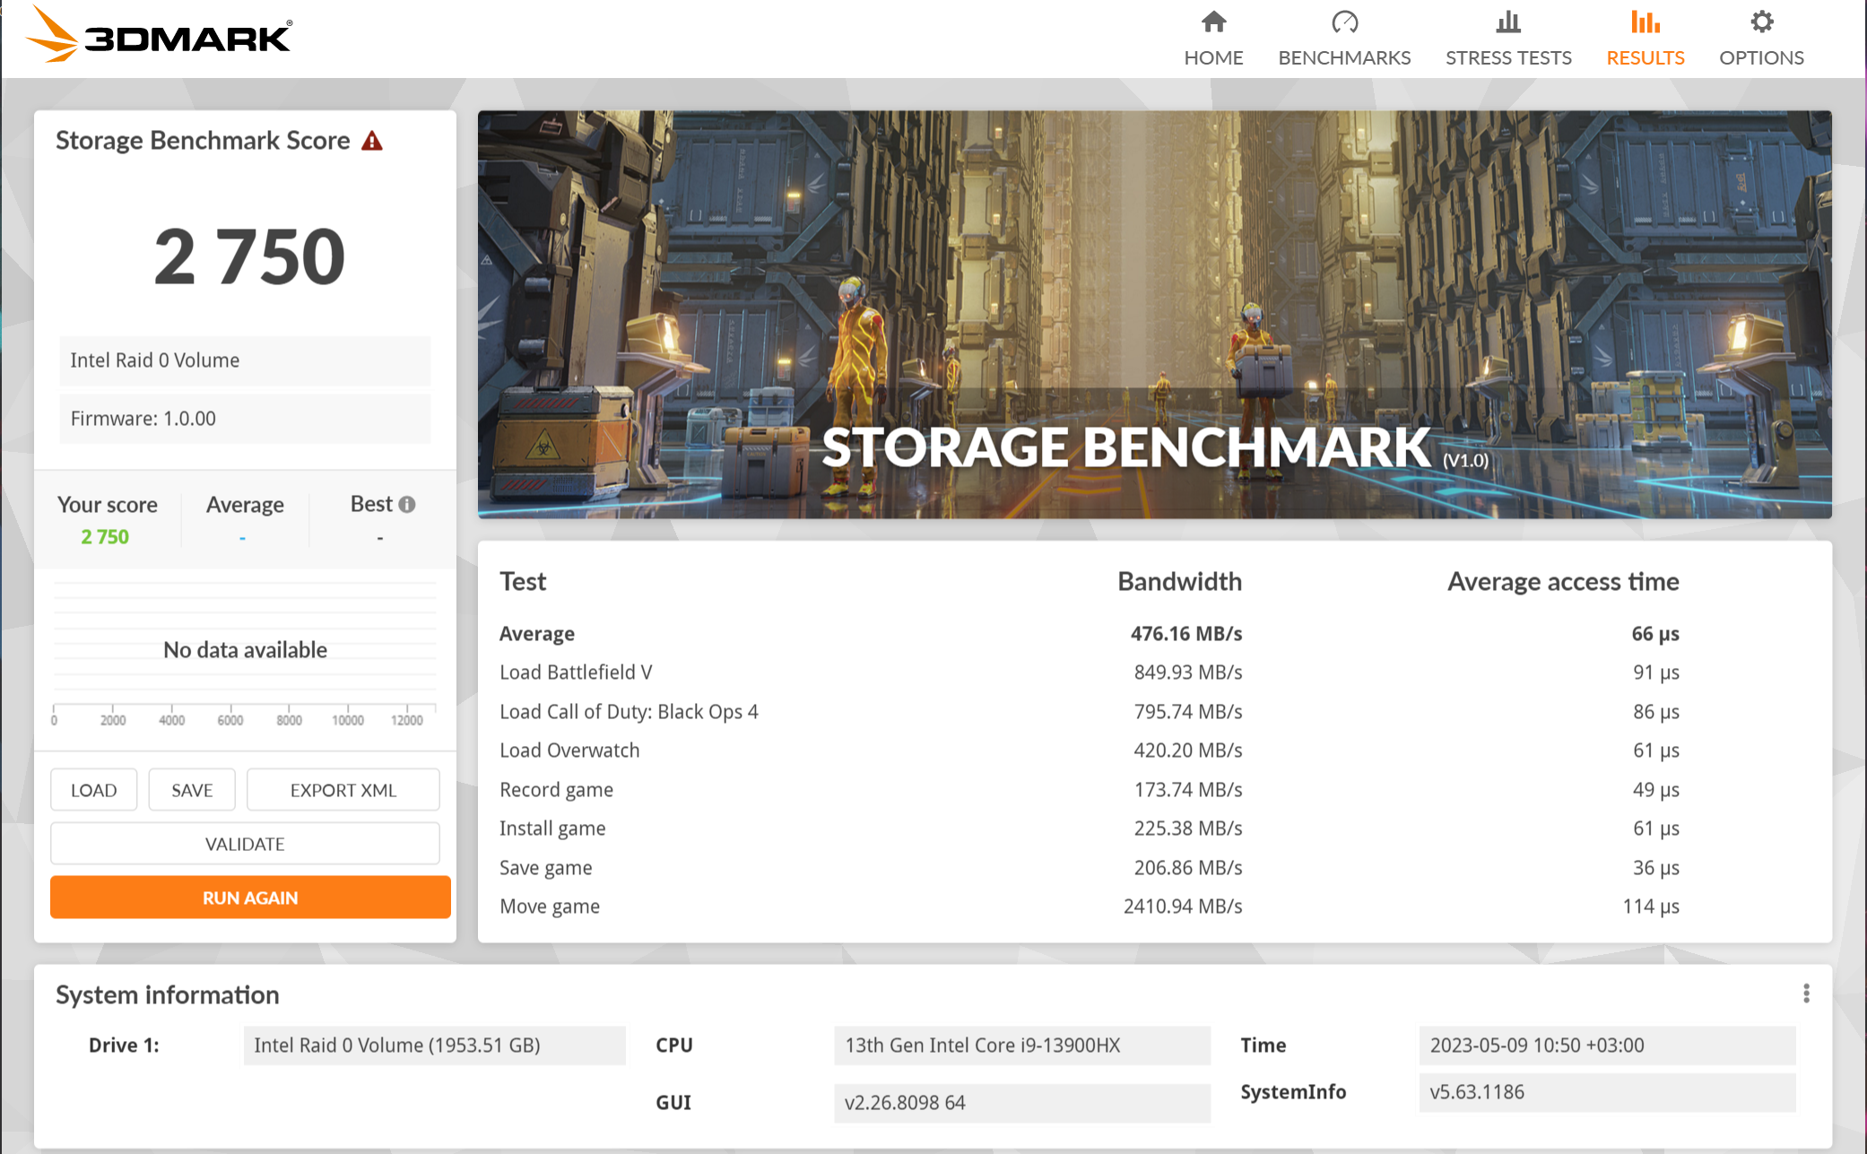Click the GUI version v2.26.8098 64 field
The image size is (1867, 1154).
(1022, 1103)
